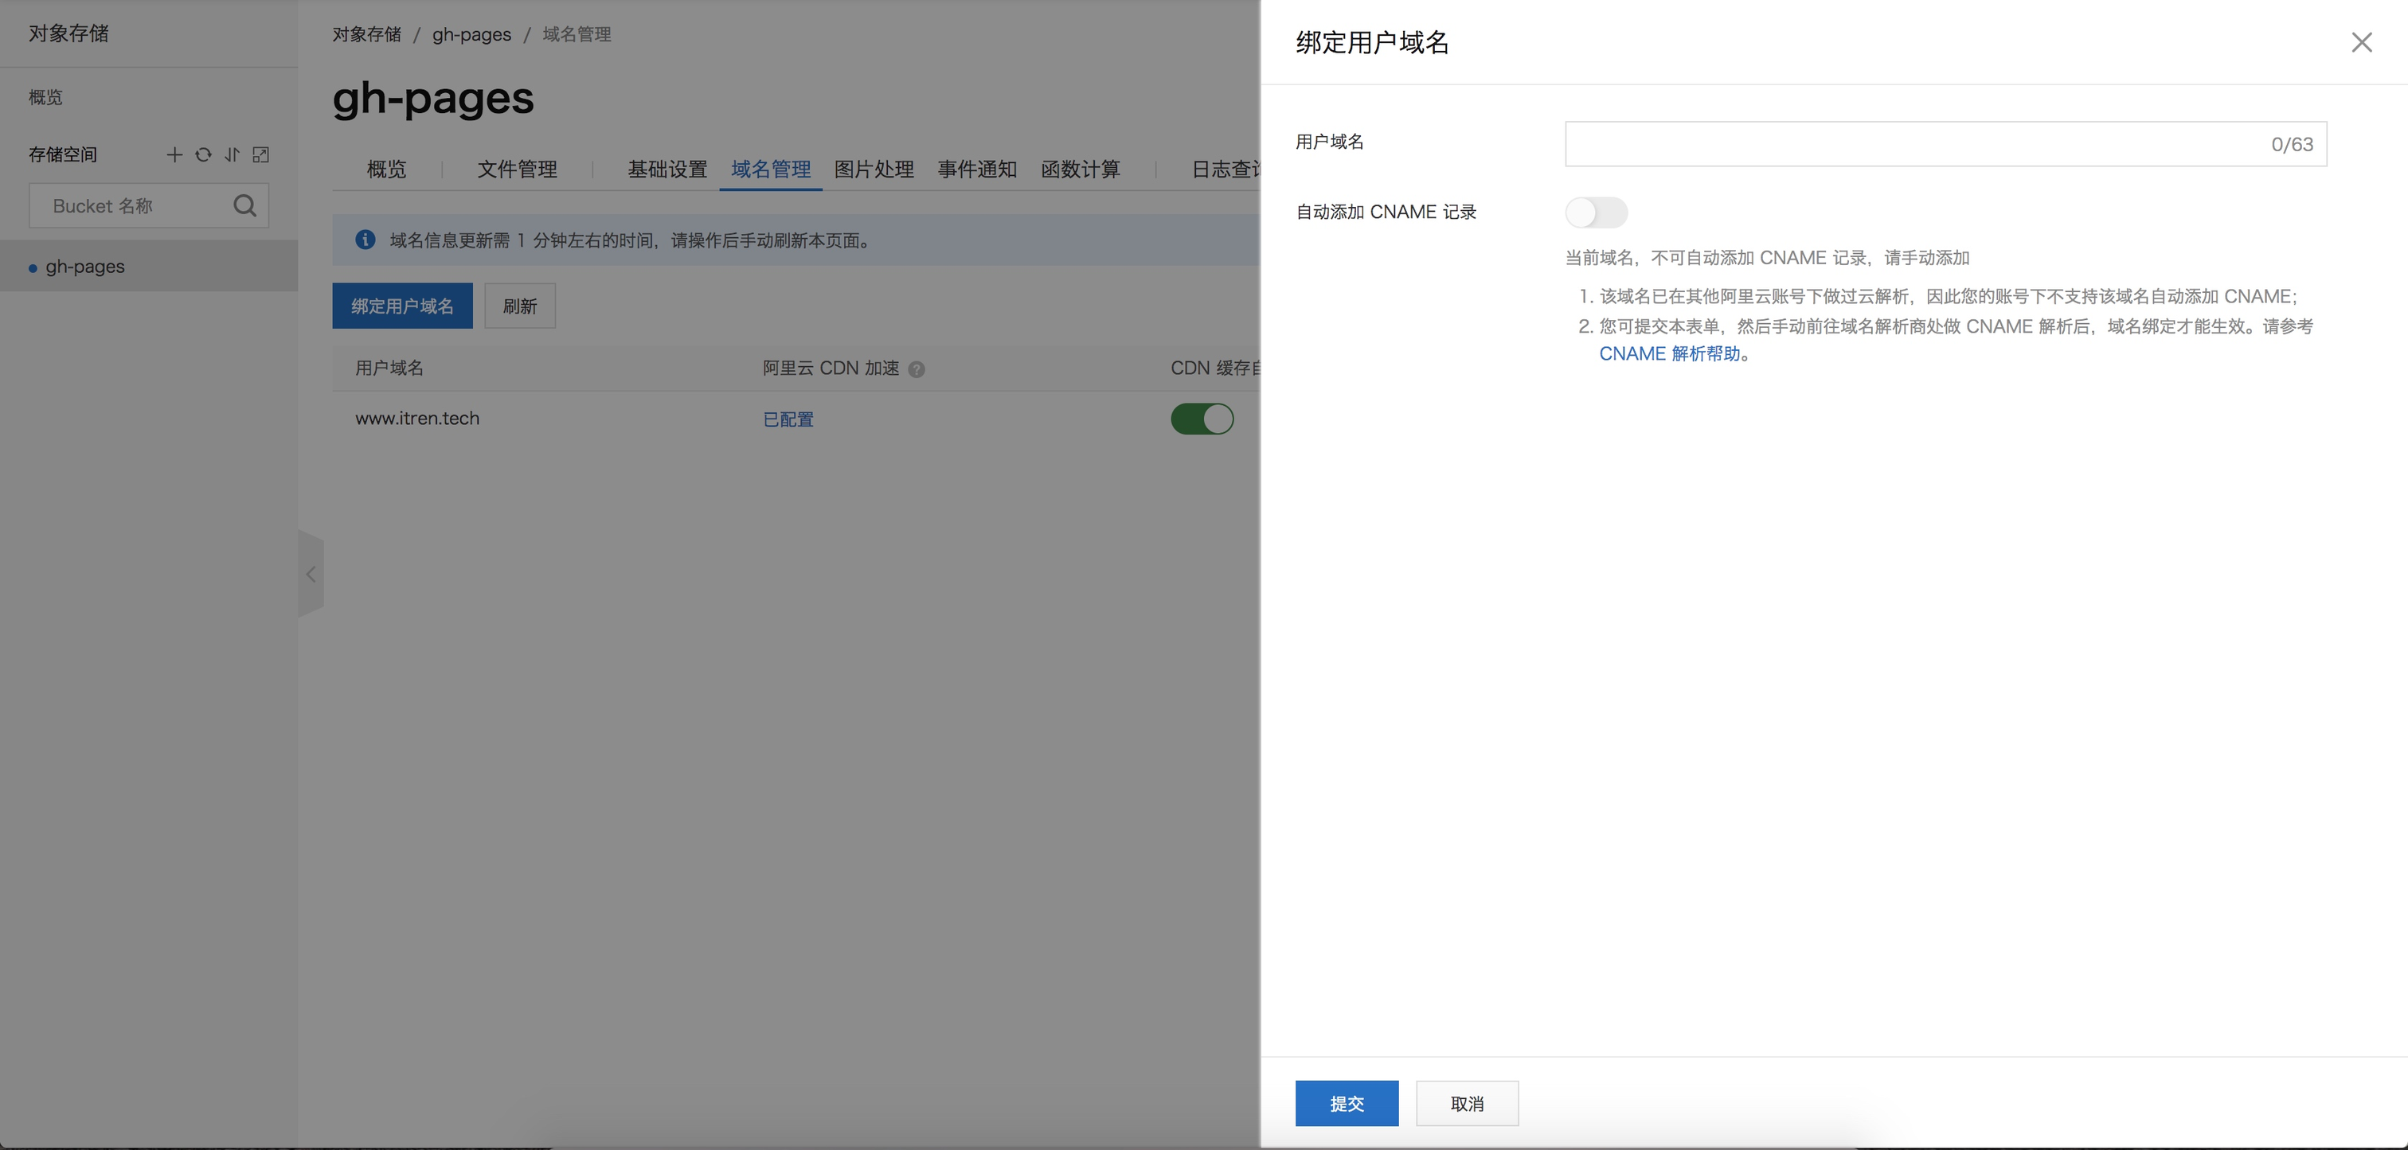Click the 已配置 link for www.itren.tech

point(788,419)
